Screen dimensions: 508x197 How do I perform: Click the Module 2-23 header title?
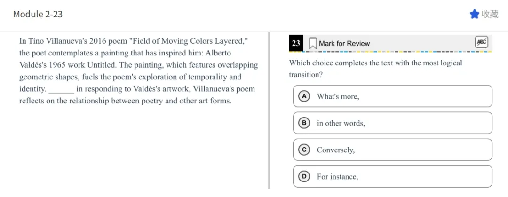pos(38,14)
